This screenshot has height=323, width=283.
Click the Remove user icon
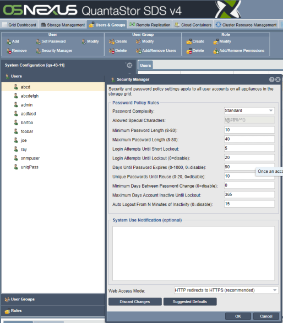pos(9,51)
